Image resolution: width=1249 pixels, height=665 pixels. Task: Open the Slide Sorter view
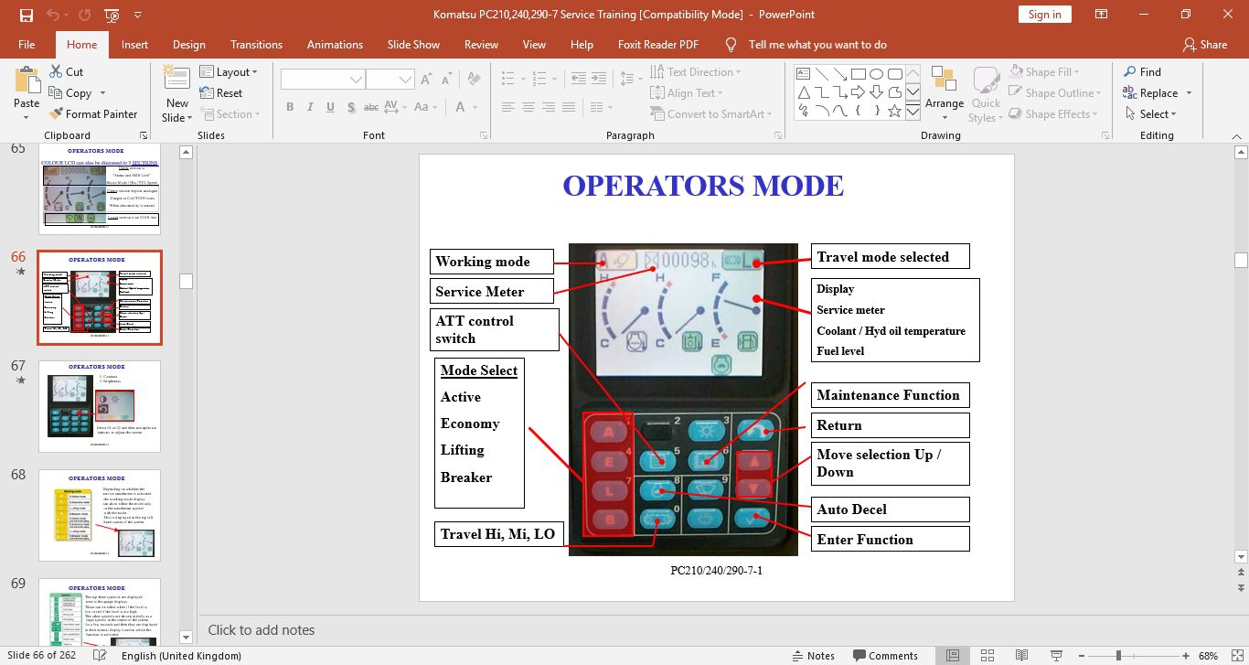(x=987, y=656)
